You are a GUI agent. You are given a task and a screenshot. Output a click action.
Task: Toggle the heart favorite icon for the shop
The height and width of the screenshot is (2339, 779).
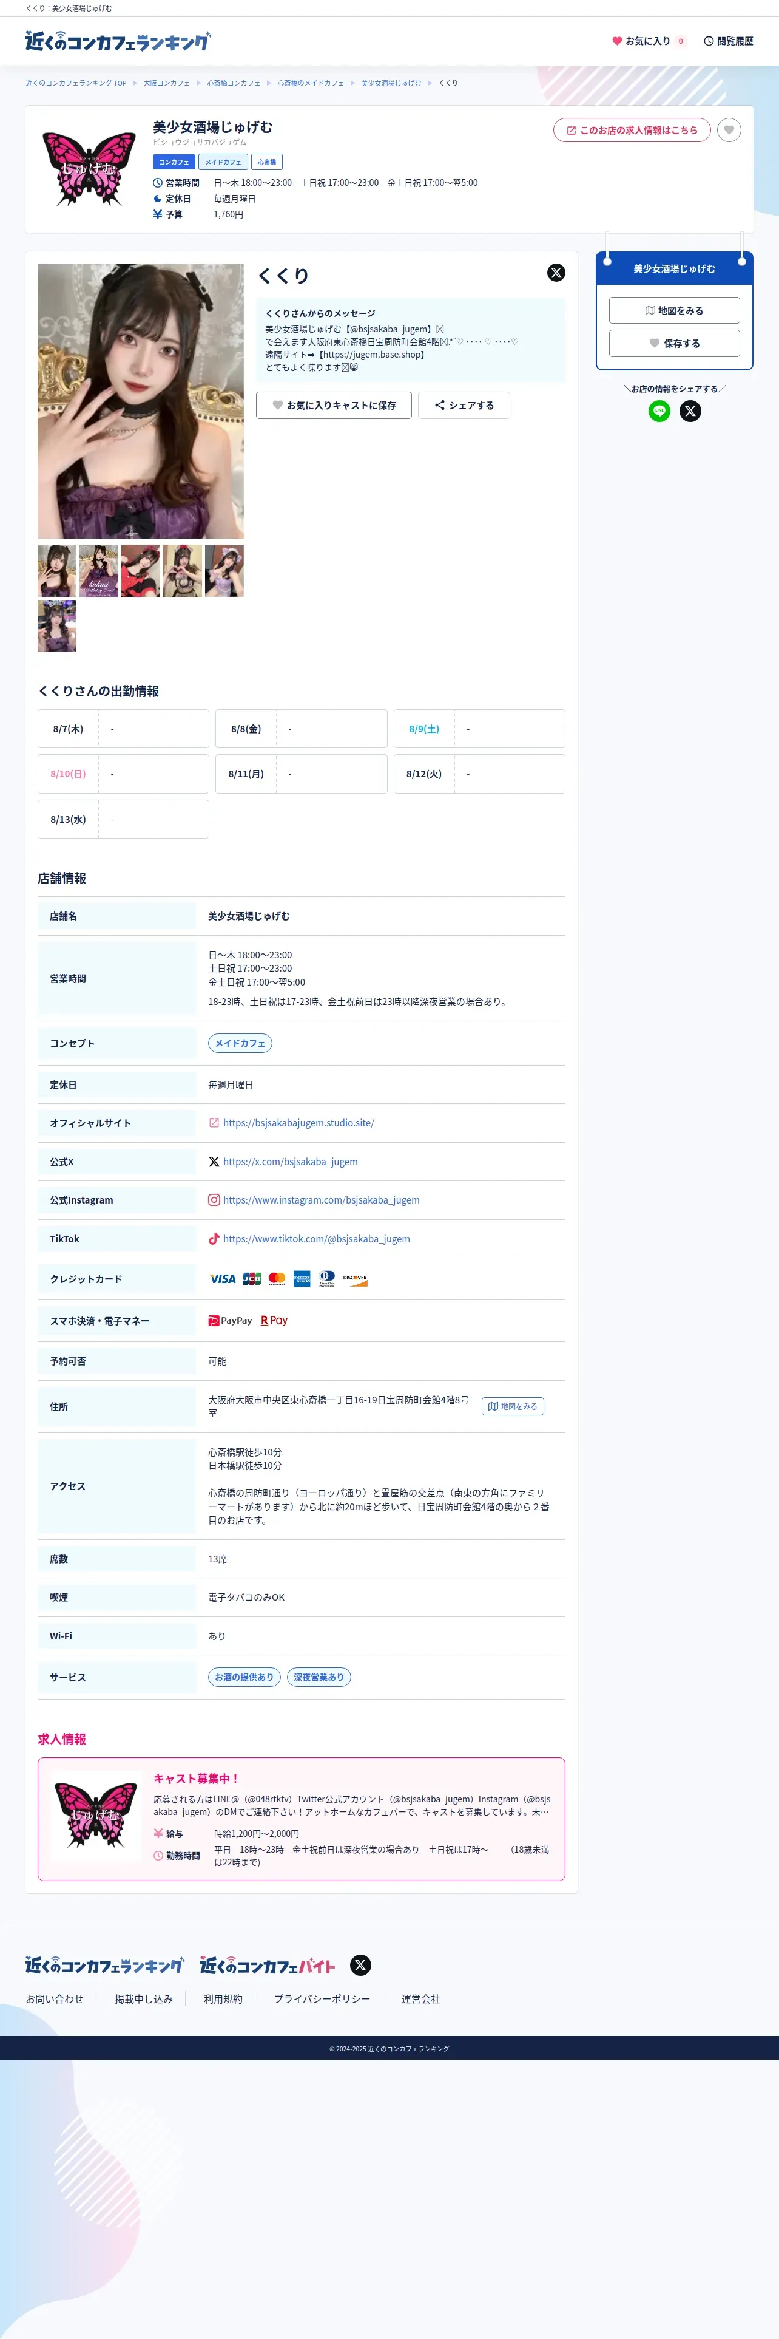[x=729, y=130]
